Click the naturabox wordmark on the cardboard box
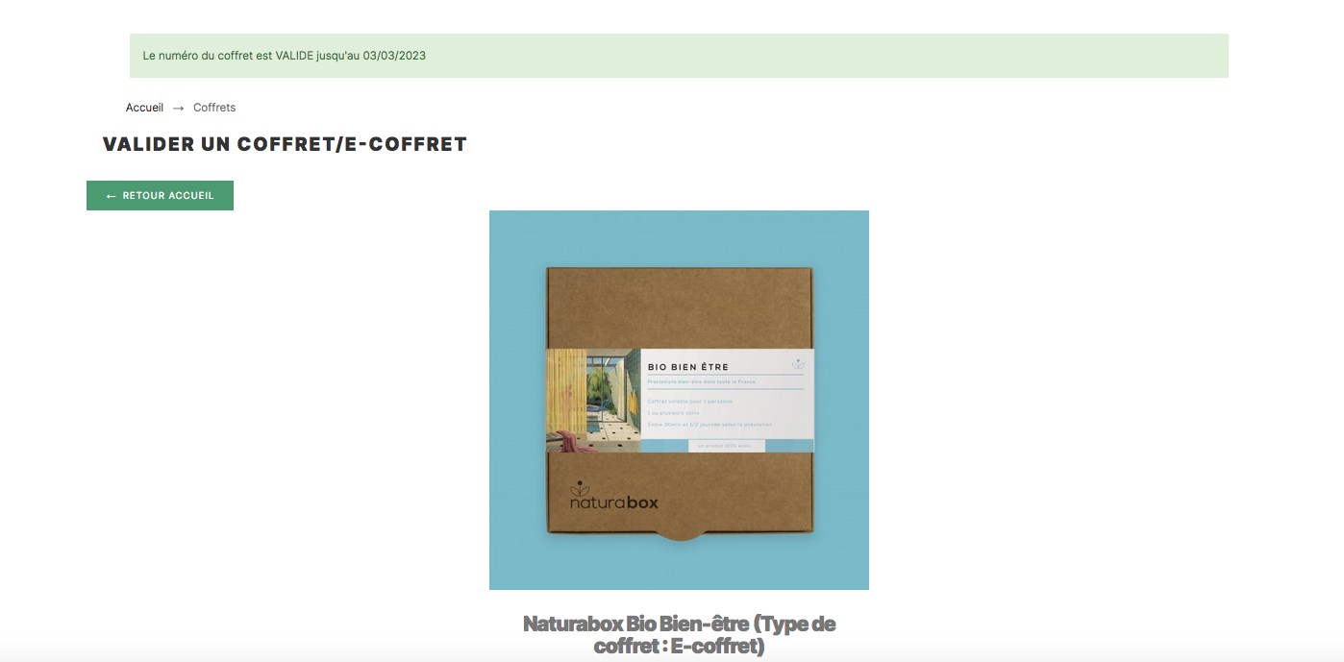This screenshot has width=1344, height=662. tap(613, 503)
